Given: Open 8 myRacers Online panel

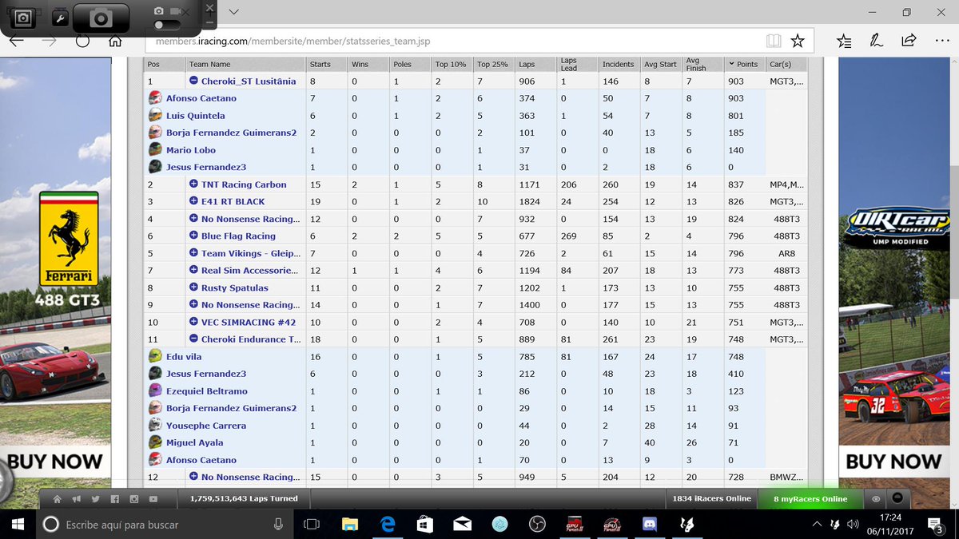Looking at the screenshot, I should (x=810, y=498).
